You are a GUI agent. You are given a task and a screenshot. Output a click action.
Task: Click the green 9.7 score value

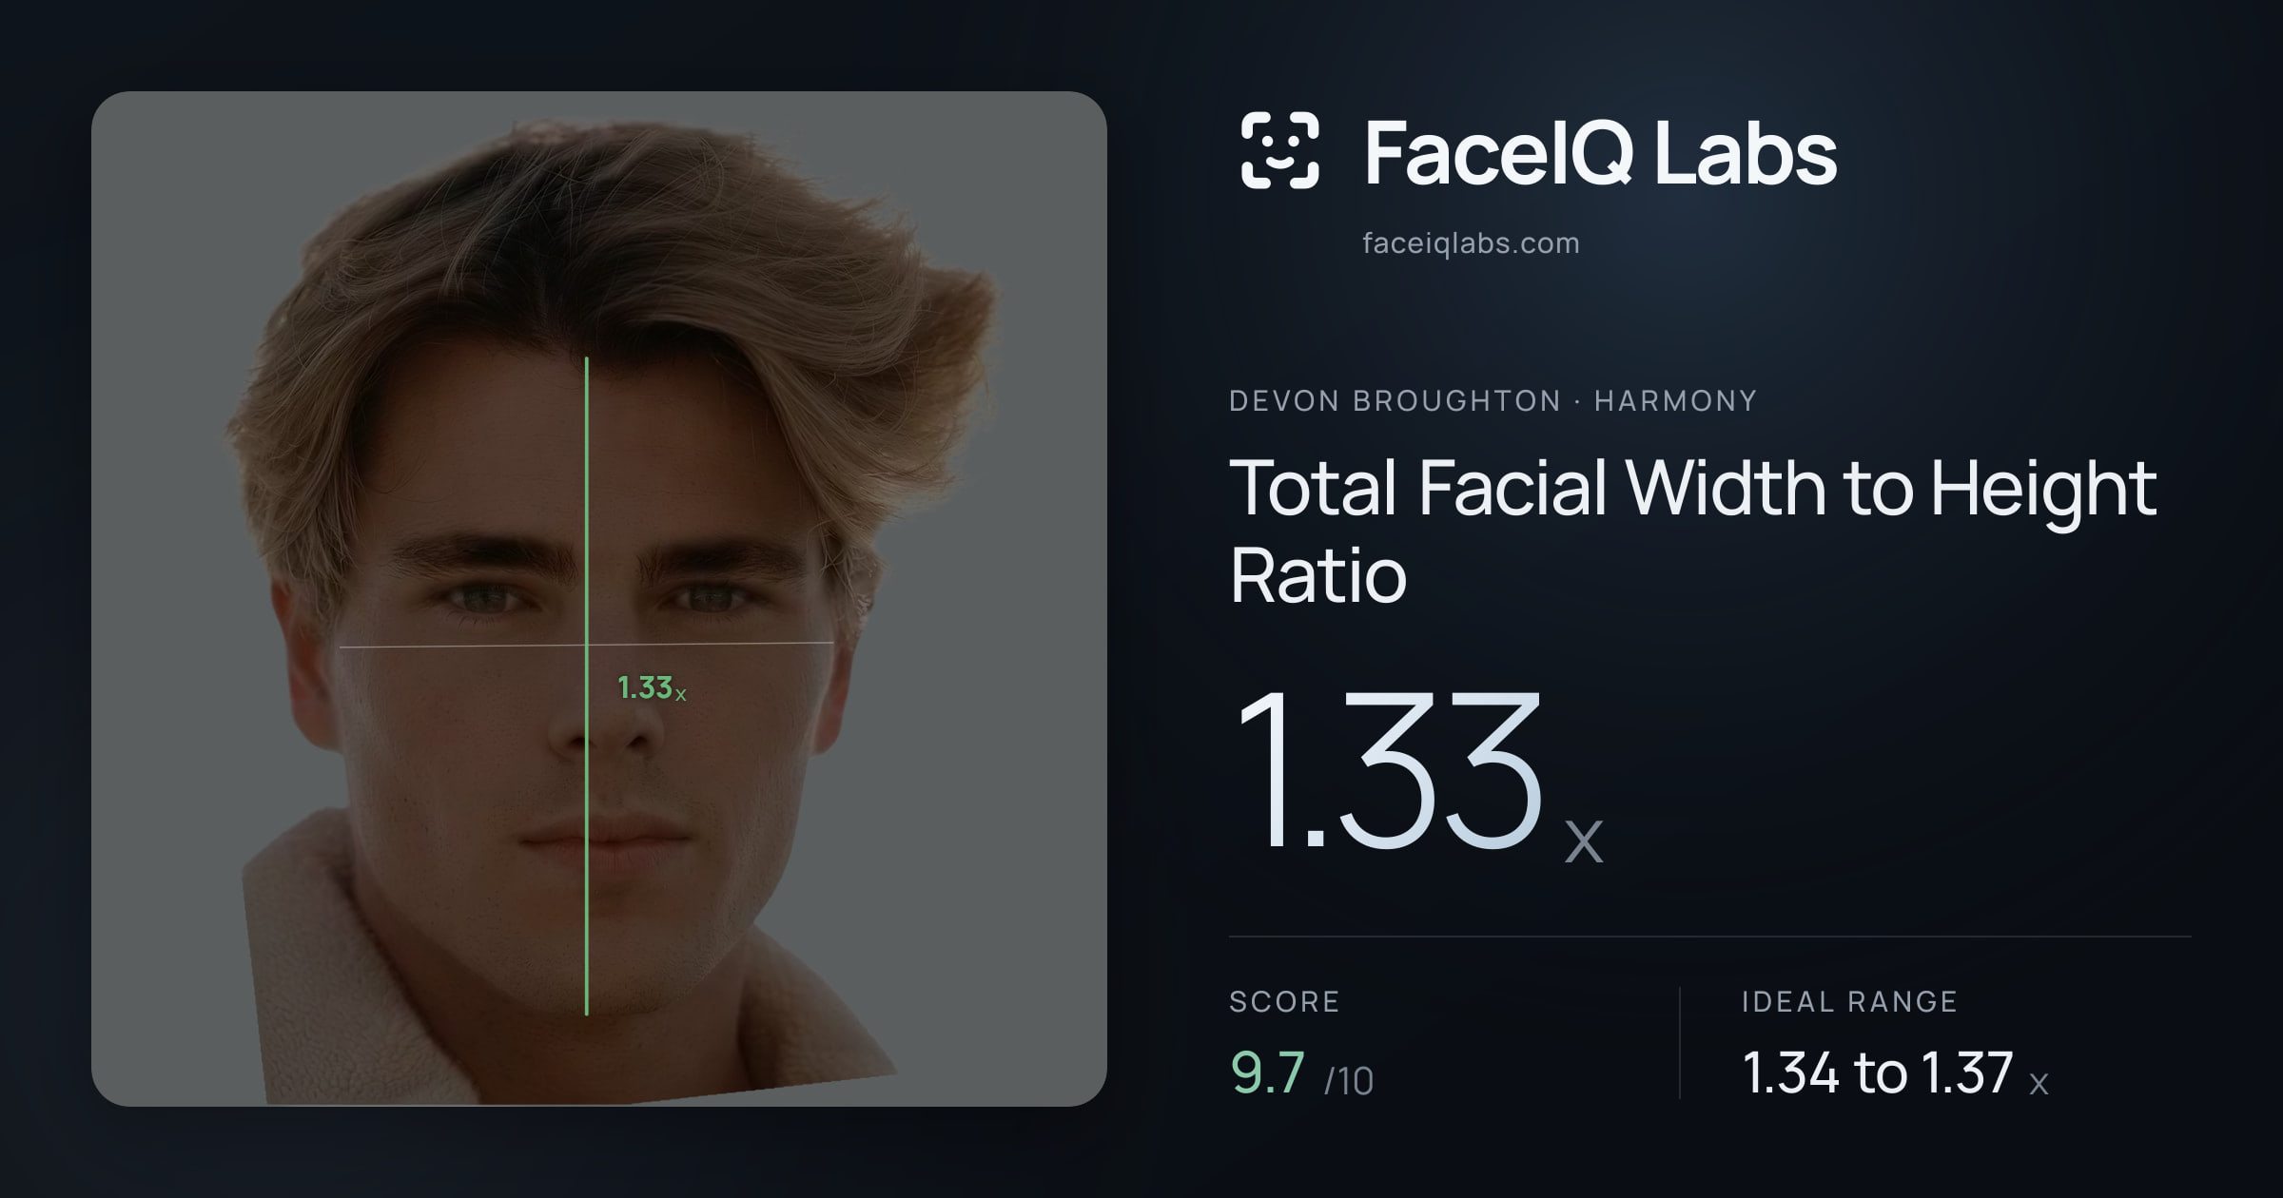pyautogui.click(x=1267, y=1072)
